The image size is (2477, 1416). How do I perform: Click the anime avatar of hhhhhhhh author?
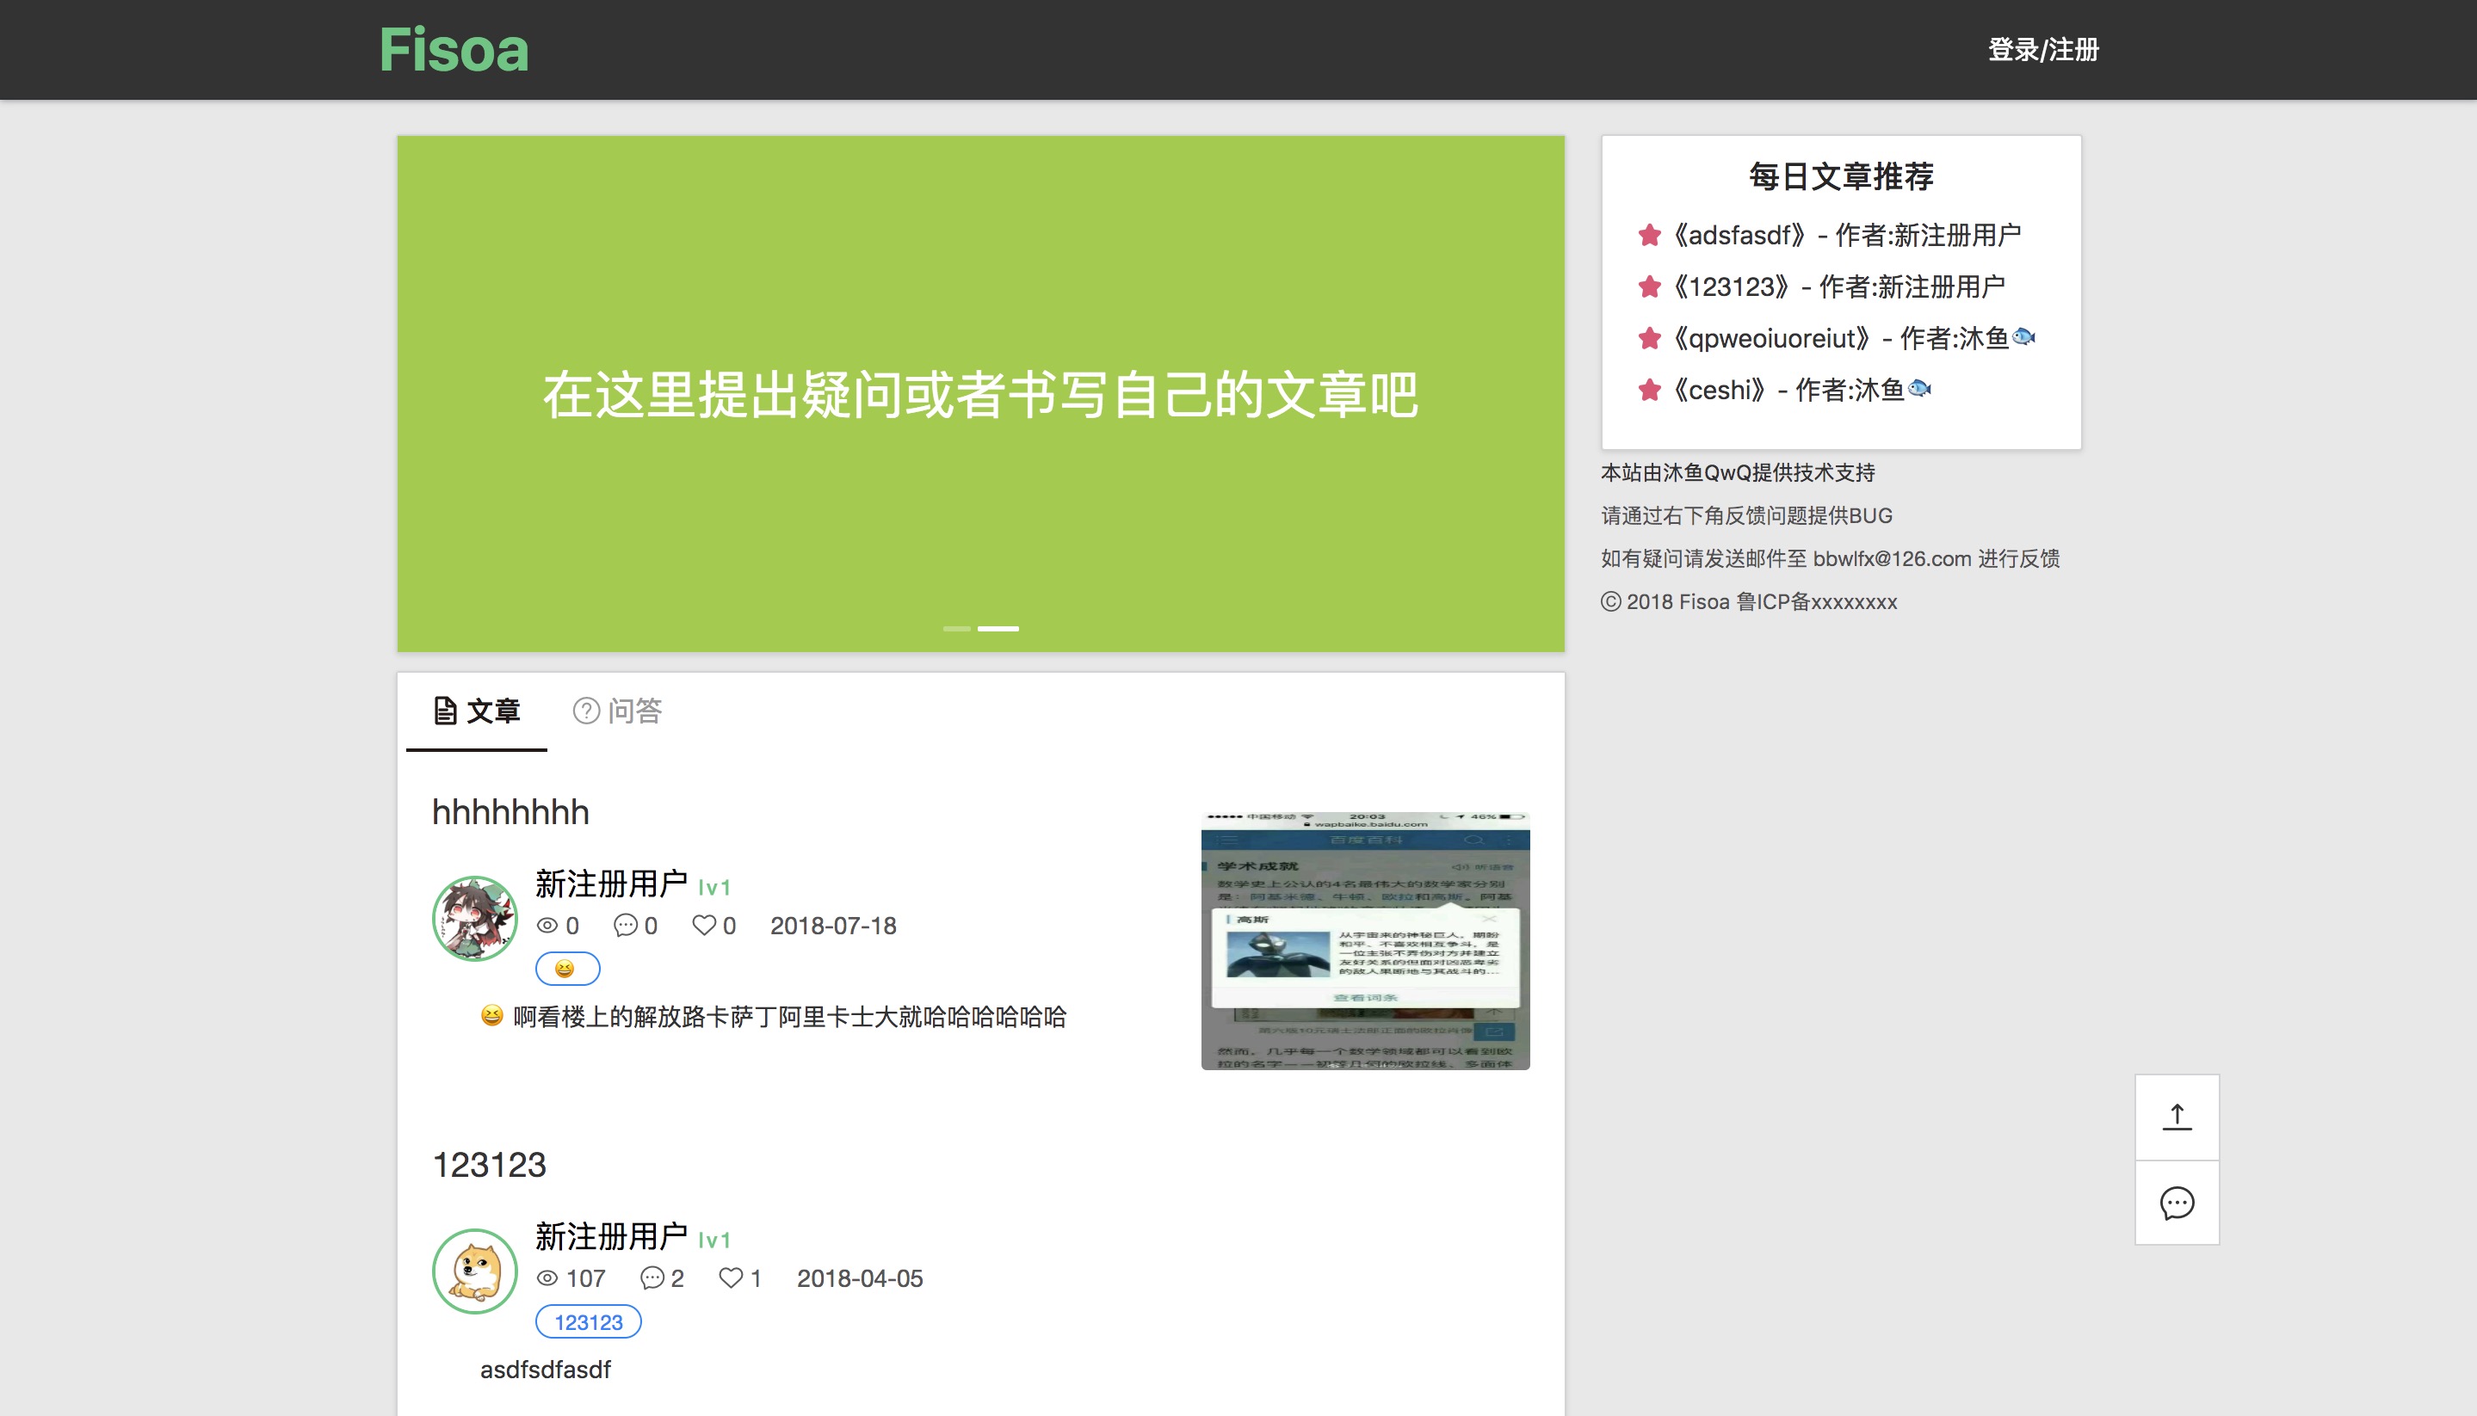pos(475,918)
